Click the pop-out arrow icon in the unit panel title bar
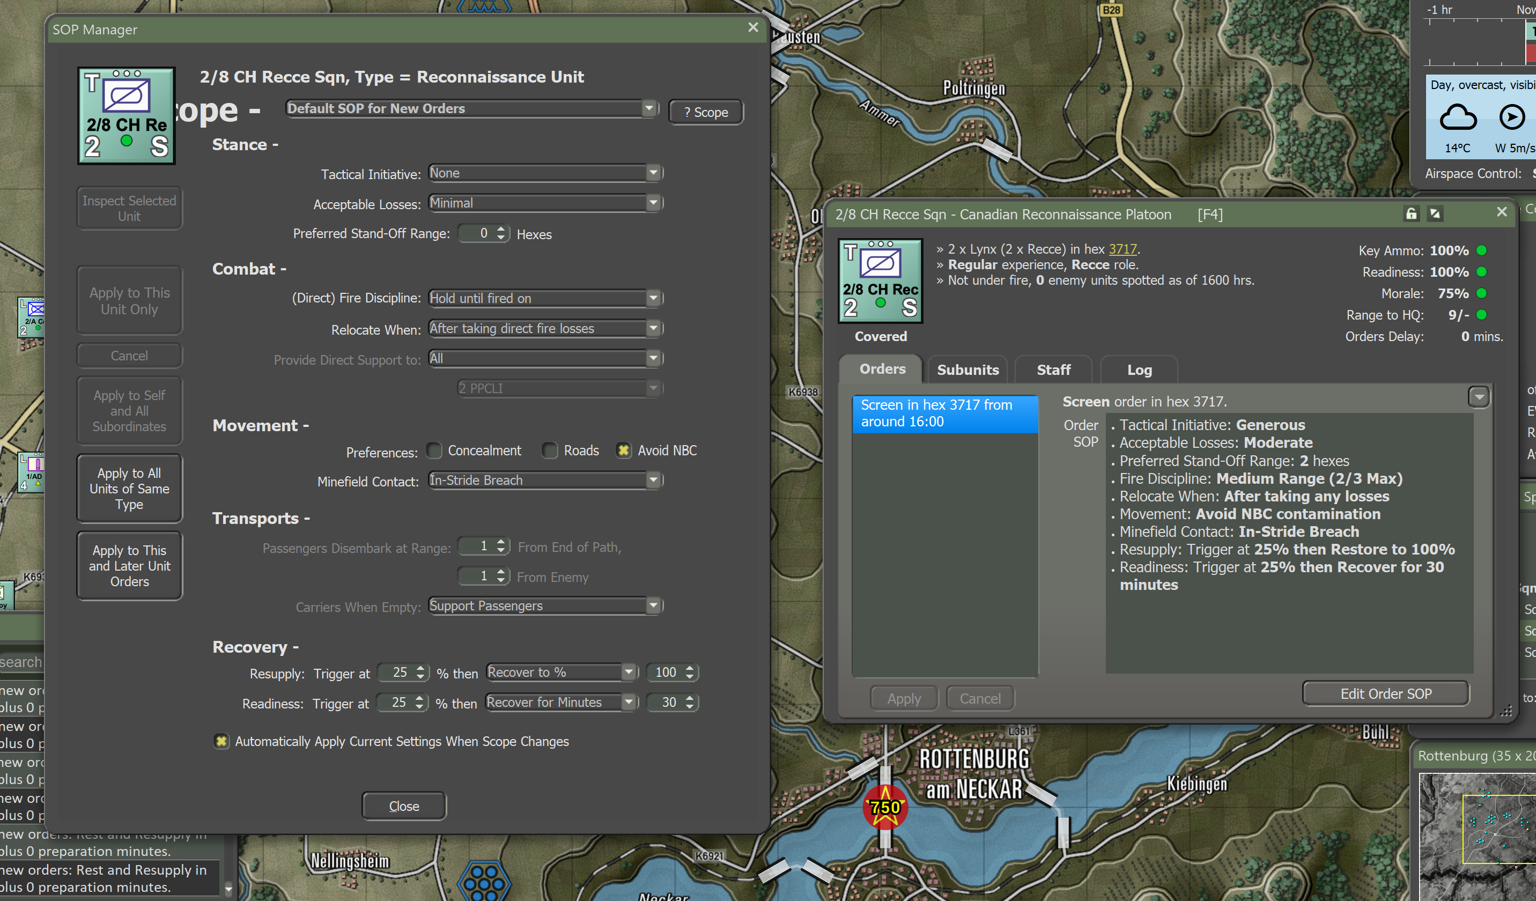Image resolution: width=1536 pixels, height=901 pixels. point(1435,213)
